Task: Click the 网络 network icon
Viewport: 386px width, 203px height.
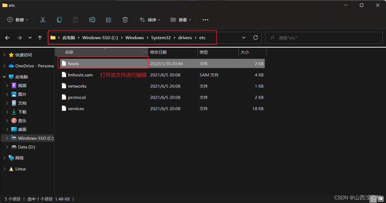Action: point(11,158)
